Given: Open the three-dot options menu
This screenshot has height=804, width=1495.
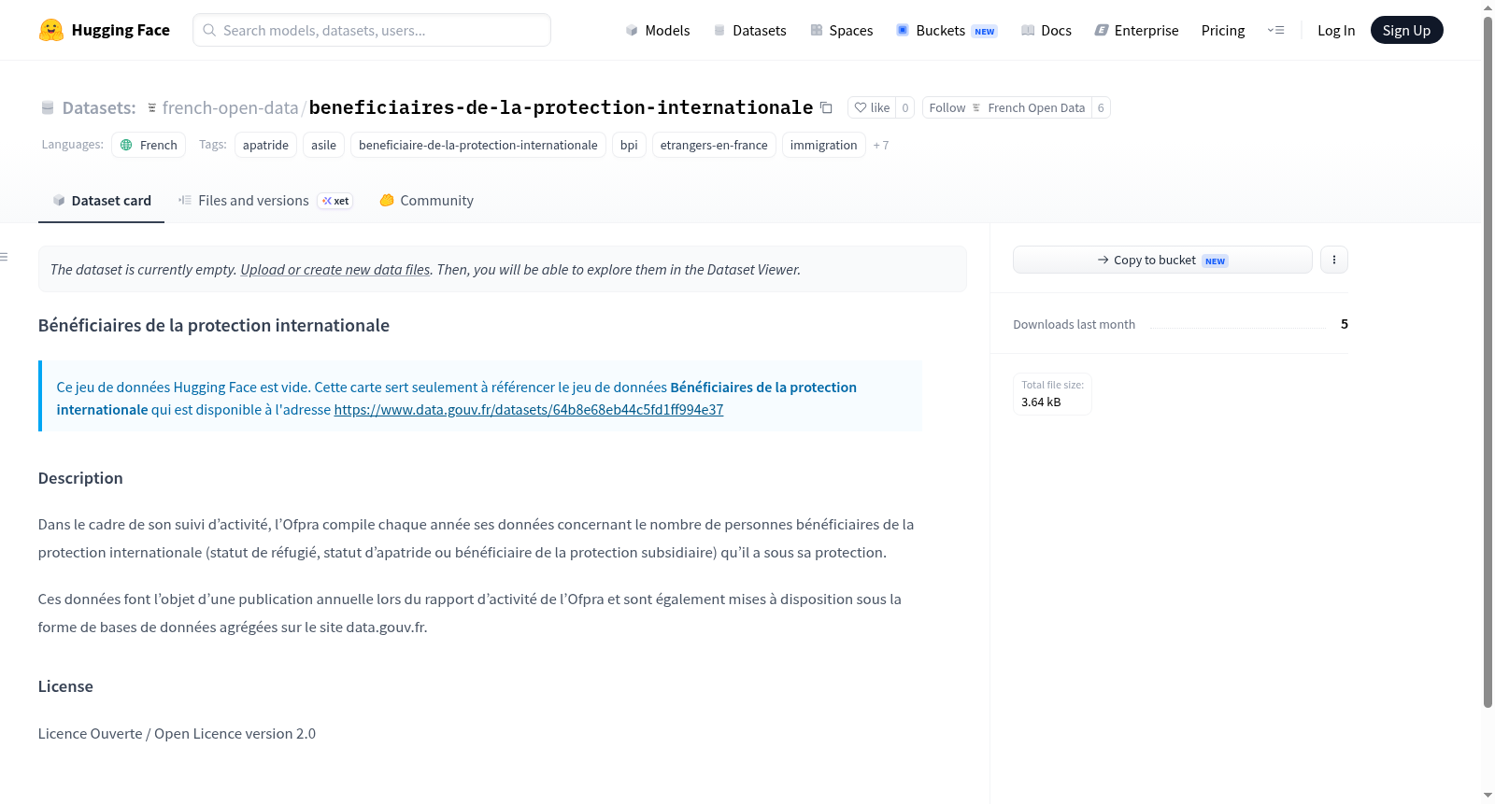Looking at the screenshot, I should point(1334,260).
